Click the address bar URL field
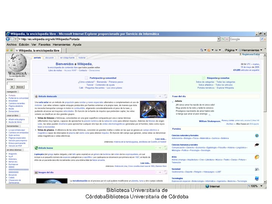Viewport: 272px width, 204px height. [118, 39]
